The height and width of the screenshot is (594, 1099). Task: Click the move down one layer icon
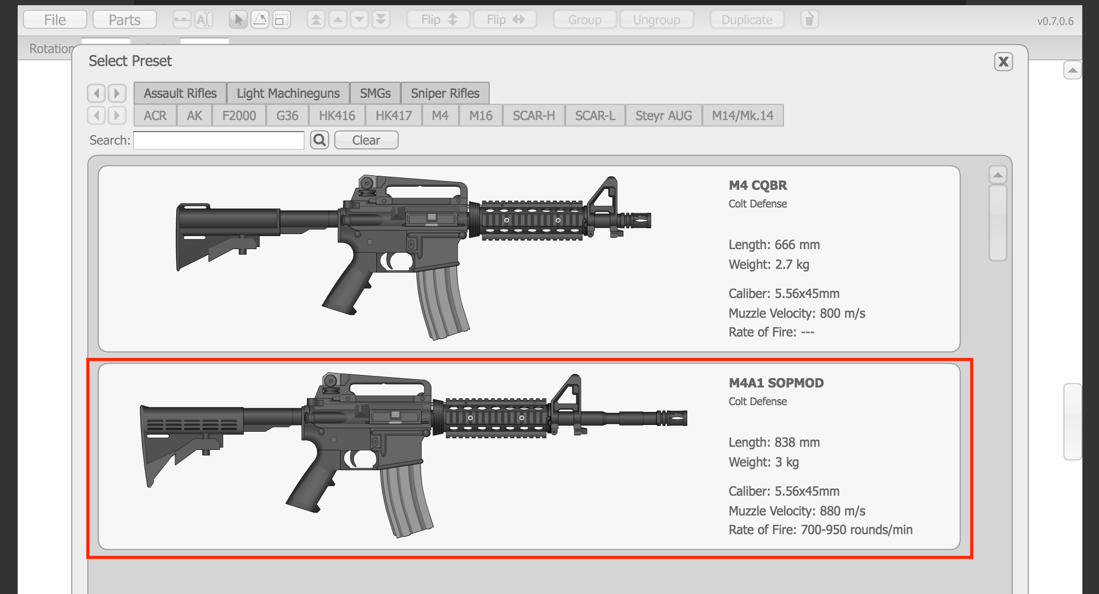[x=359, y=20]
